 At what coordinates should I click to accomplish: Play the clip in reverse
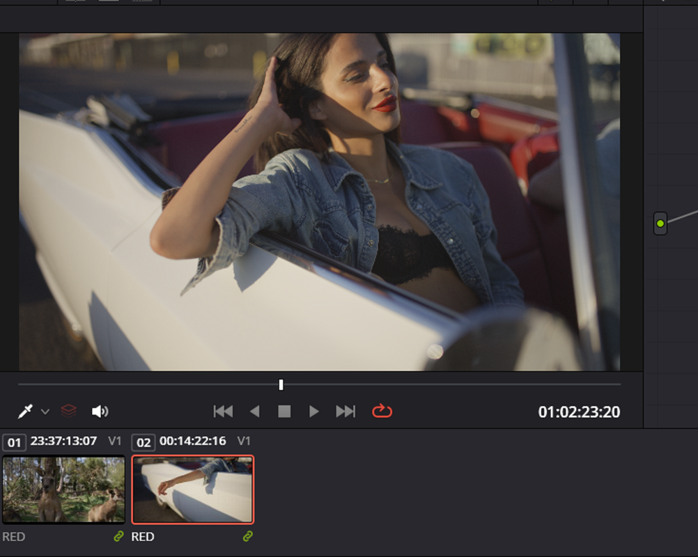[x=255, y=411]
